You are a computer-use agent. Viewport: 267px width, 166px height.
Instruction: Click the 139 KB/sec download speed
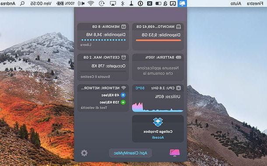109,102
